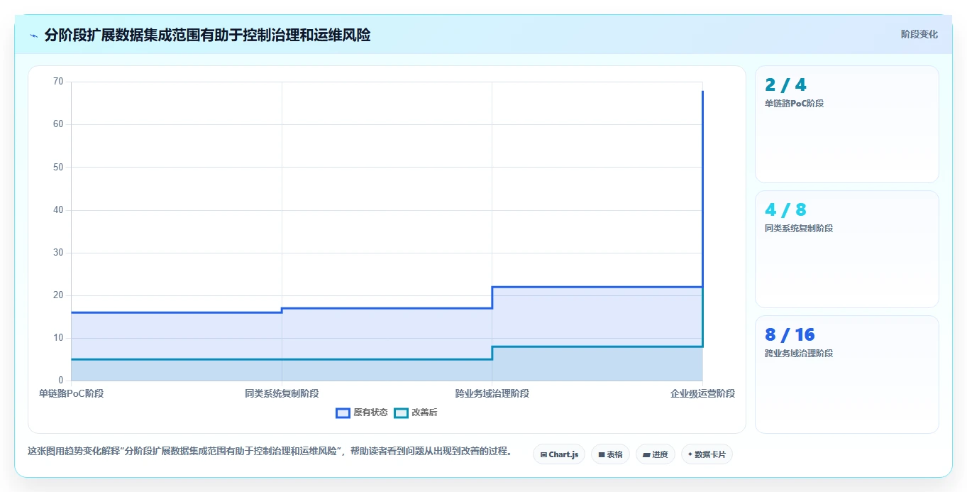Viewport: 967px width, 492px height.
Task: Click the 企业级运营阶段 x-axis label
Action: 702,393
